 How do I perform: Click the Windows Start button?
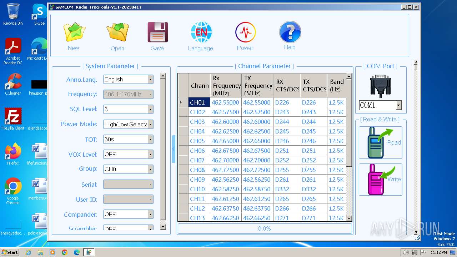pyautogui.click(x=10, y=252)
